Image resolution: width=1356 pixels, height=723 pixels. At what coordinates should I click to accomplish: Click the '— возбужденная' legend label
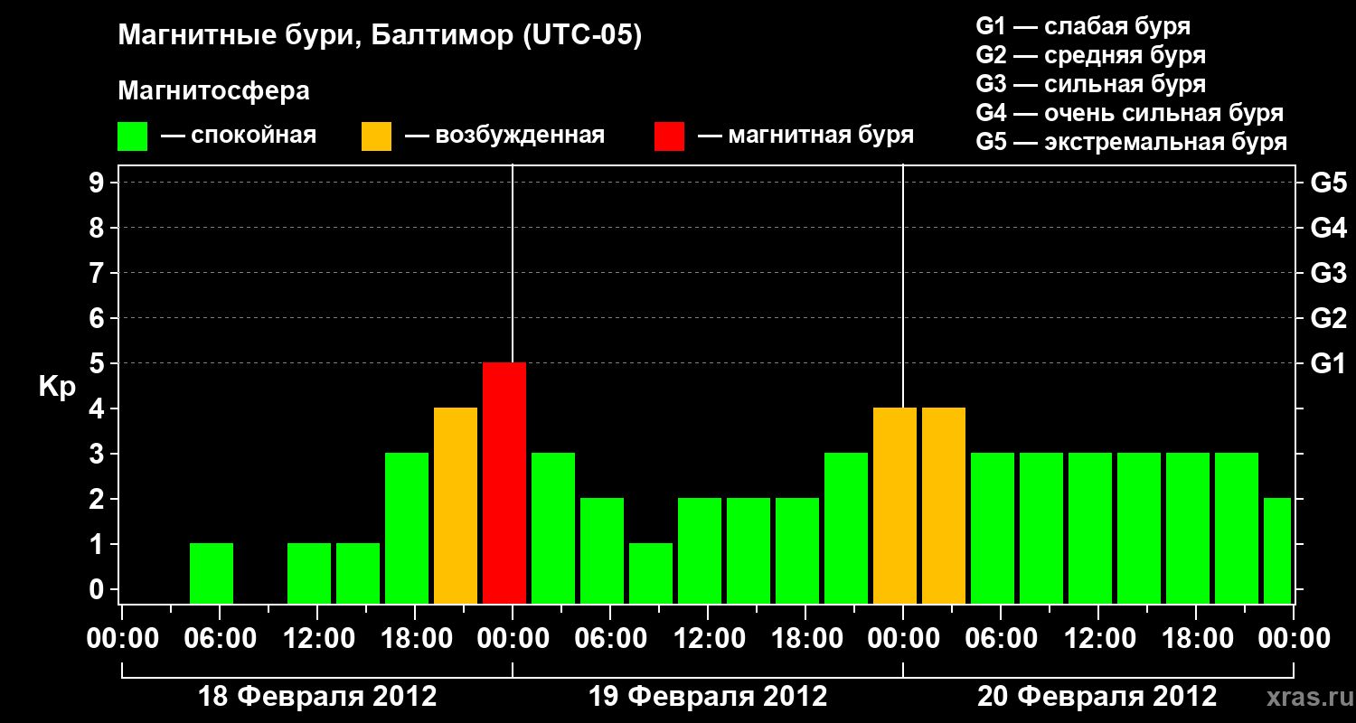[504, 136]
